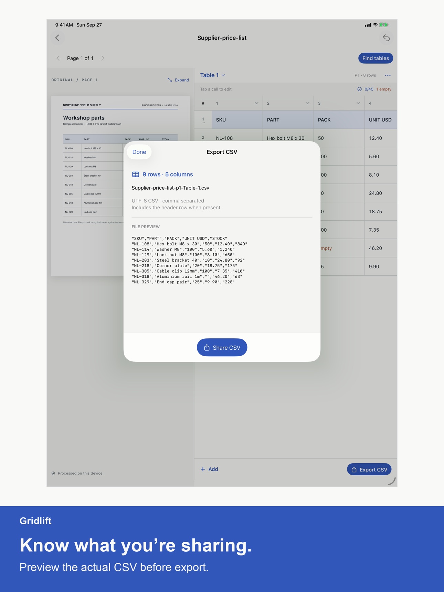Open the Table 1 dropdown
Viewport: 444px width, 592px height.
213,75
